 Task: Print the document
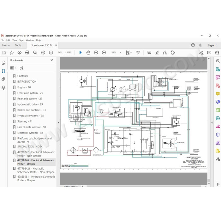point(27,53)
